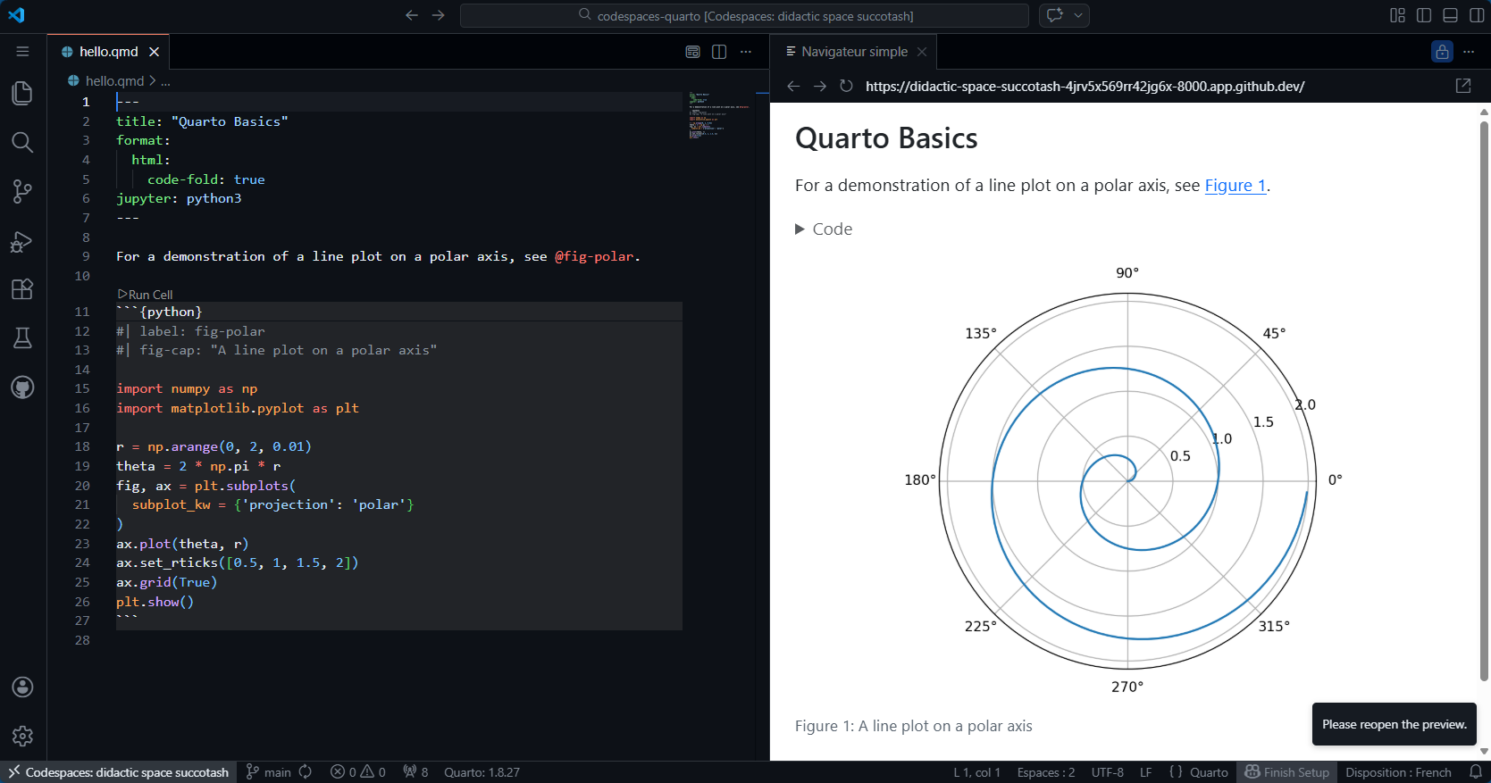This screenshot has width=1491, height=783.
Task: Open the Copilot chat dropdown arrow
Action: [x=1078, y=15]
